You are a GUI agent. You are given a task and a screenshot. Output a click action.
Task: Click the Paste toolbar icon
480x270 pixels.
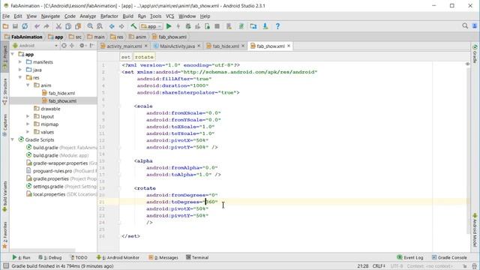[78, 27]
